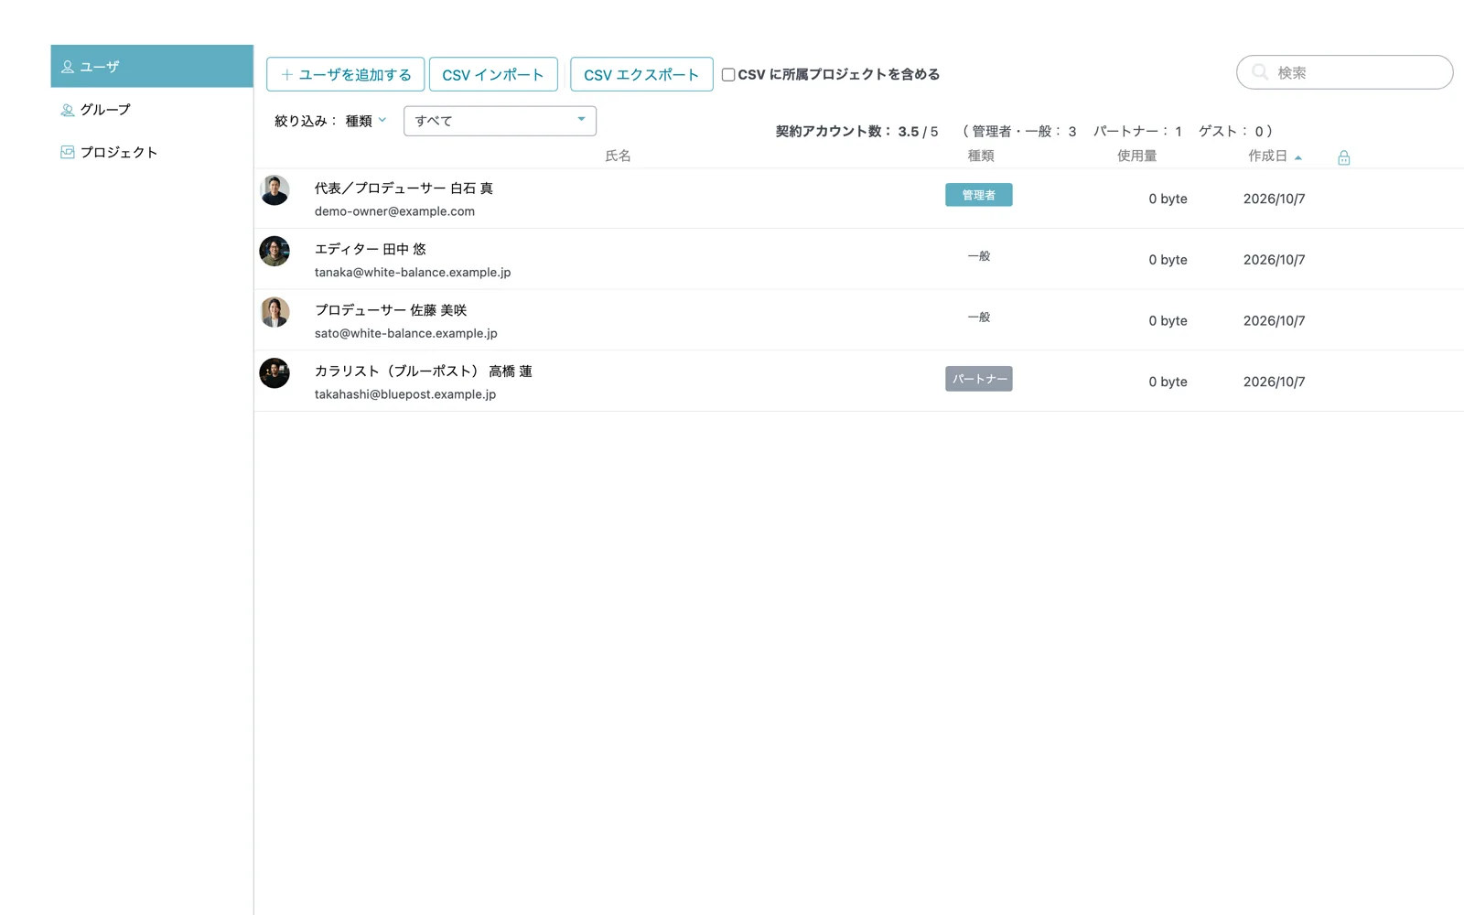The image size is (1464, 915).
Task: Toggle CSV に所属プロジェクトを含める checkbox
Action: (728, 75)
